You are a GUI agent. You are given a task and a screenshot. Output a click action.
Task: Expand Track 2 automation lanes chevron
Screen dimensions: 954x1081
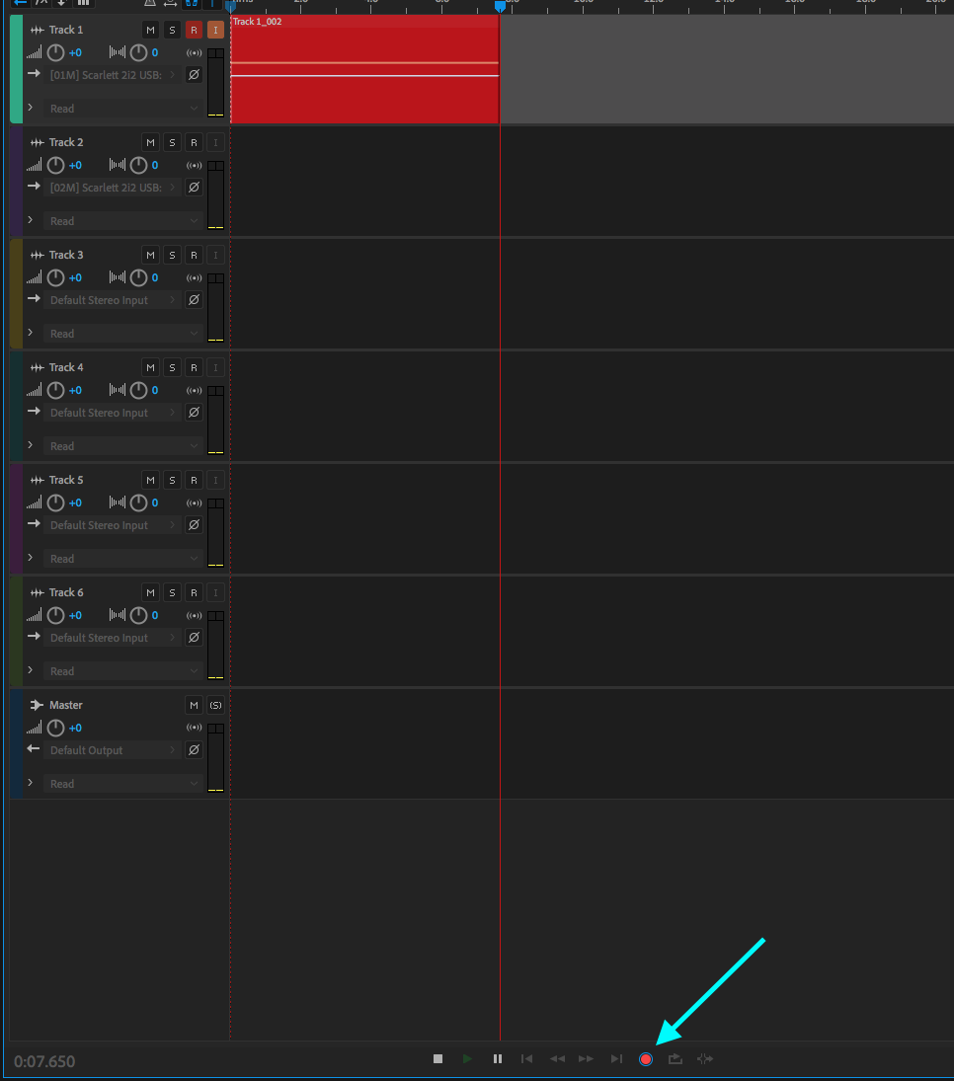click(31, 220)
